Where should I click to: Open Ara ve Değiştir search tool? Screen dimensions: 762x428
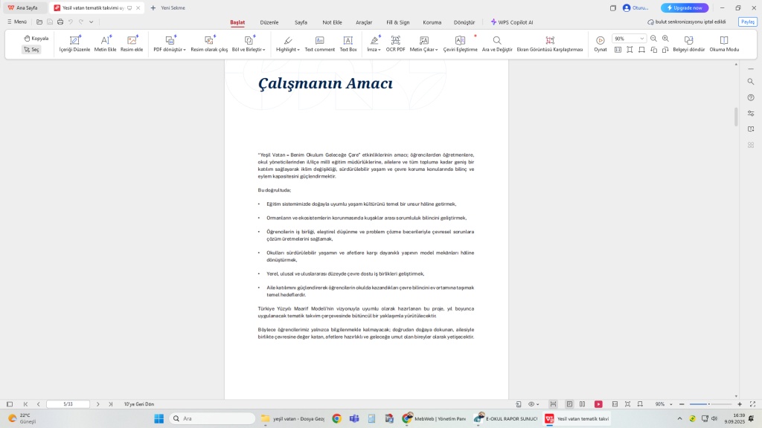(x=497, y=44)
